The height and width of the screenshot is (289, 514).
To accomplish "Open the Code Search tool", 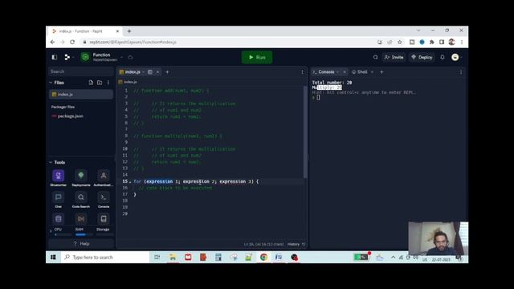I will coord(81,197).
